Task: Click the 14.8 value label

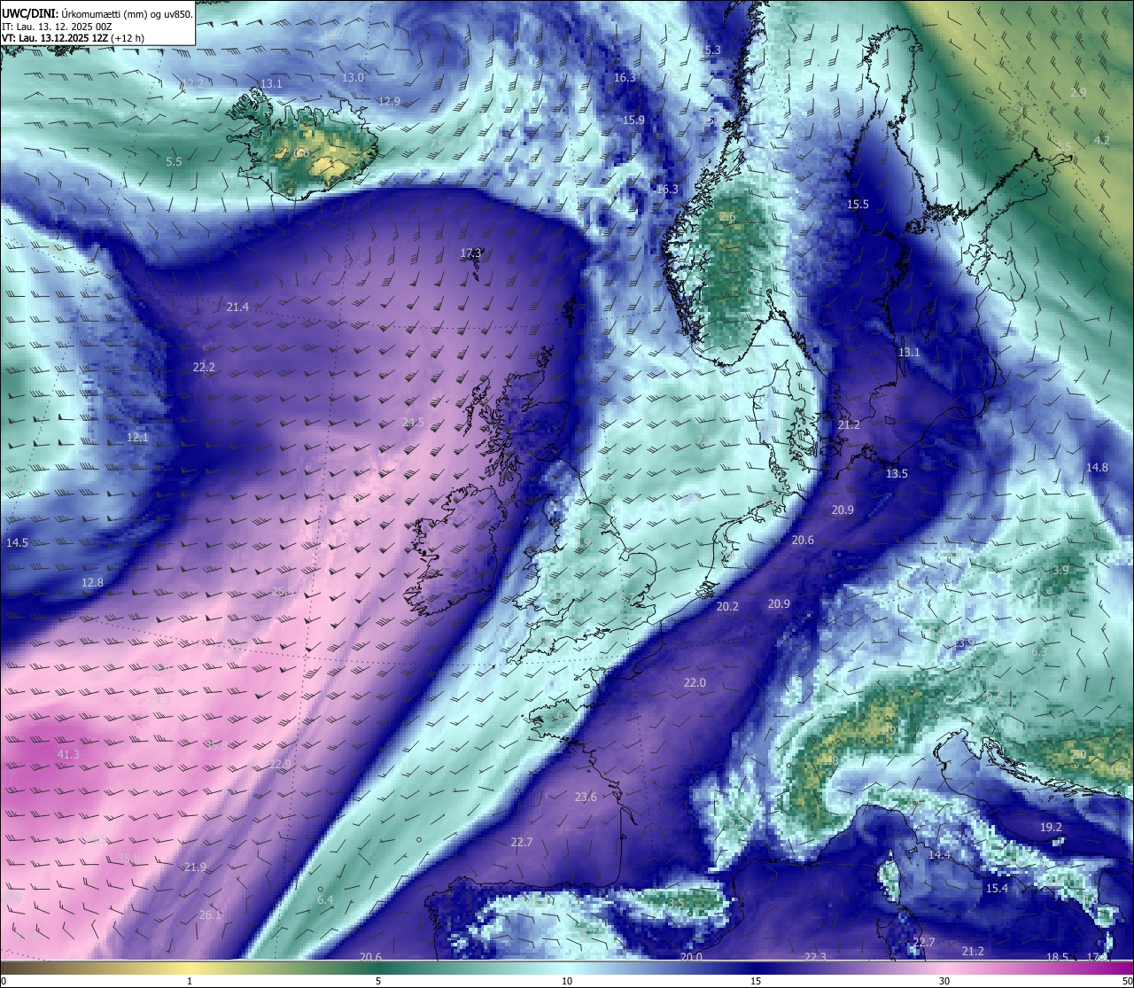Action: click(1097, 467)
